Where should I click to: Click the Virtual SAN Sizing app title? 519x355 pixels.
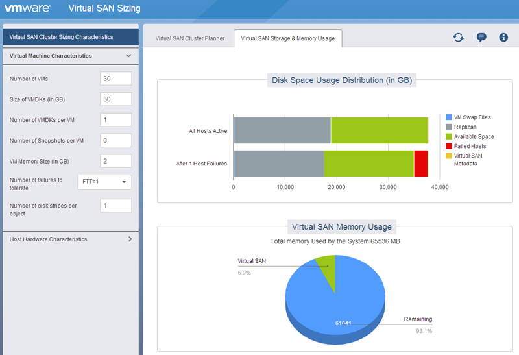104,8
